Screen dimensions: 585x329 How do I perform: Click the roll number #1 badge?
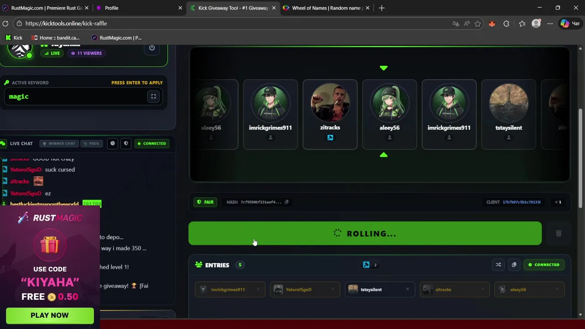click(558, 202)
